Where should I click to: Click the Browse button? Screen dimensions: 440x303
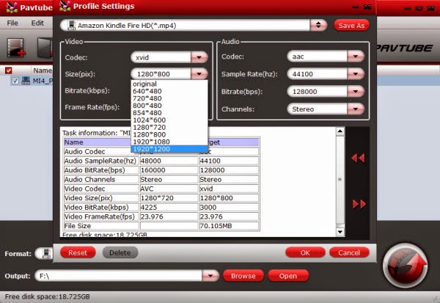(x=243, y=276)
